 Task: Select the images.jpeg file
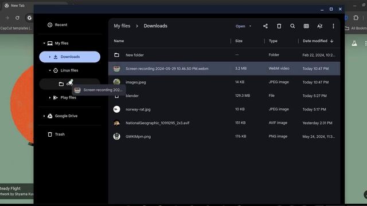pos(224,82)
